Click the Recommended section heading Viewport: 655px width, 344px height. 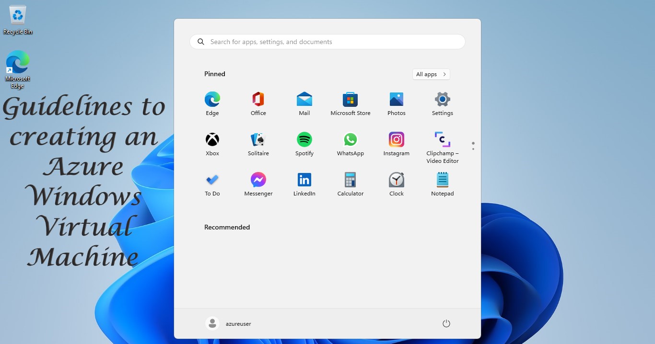point(227,227)
